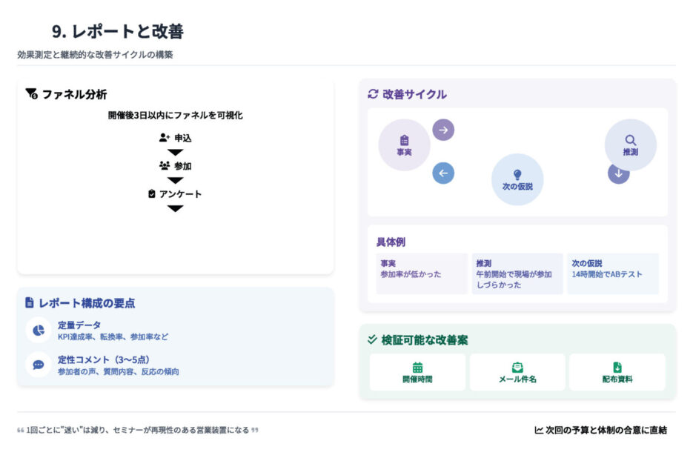The width and height of the screenshot is (693, 458).
Task: Click the アンケート step in the funnel
Action: [x=176, y=194]
